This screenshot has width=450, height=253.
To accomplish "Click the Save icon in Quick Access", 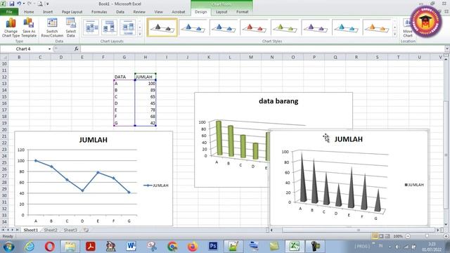I will (x=12, y=4).
